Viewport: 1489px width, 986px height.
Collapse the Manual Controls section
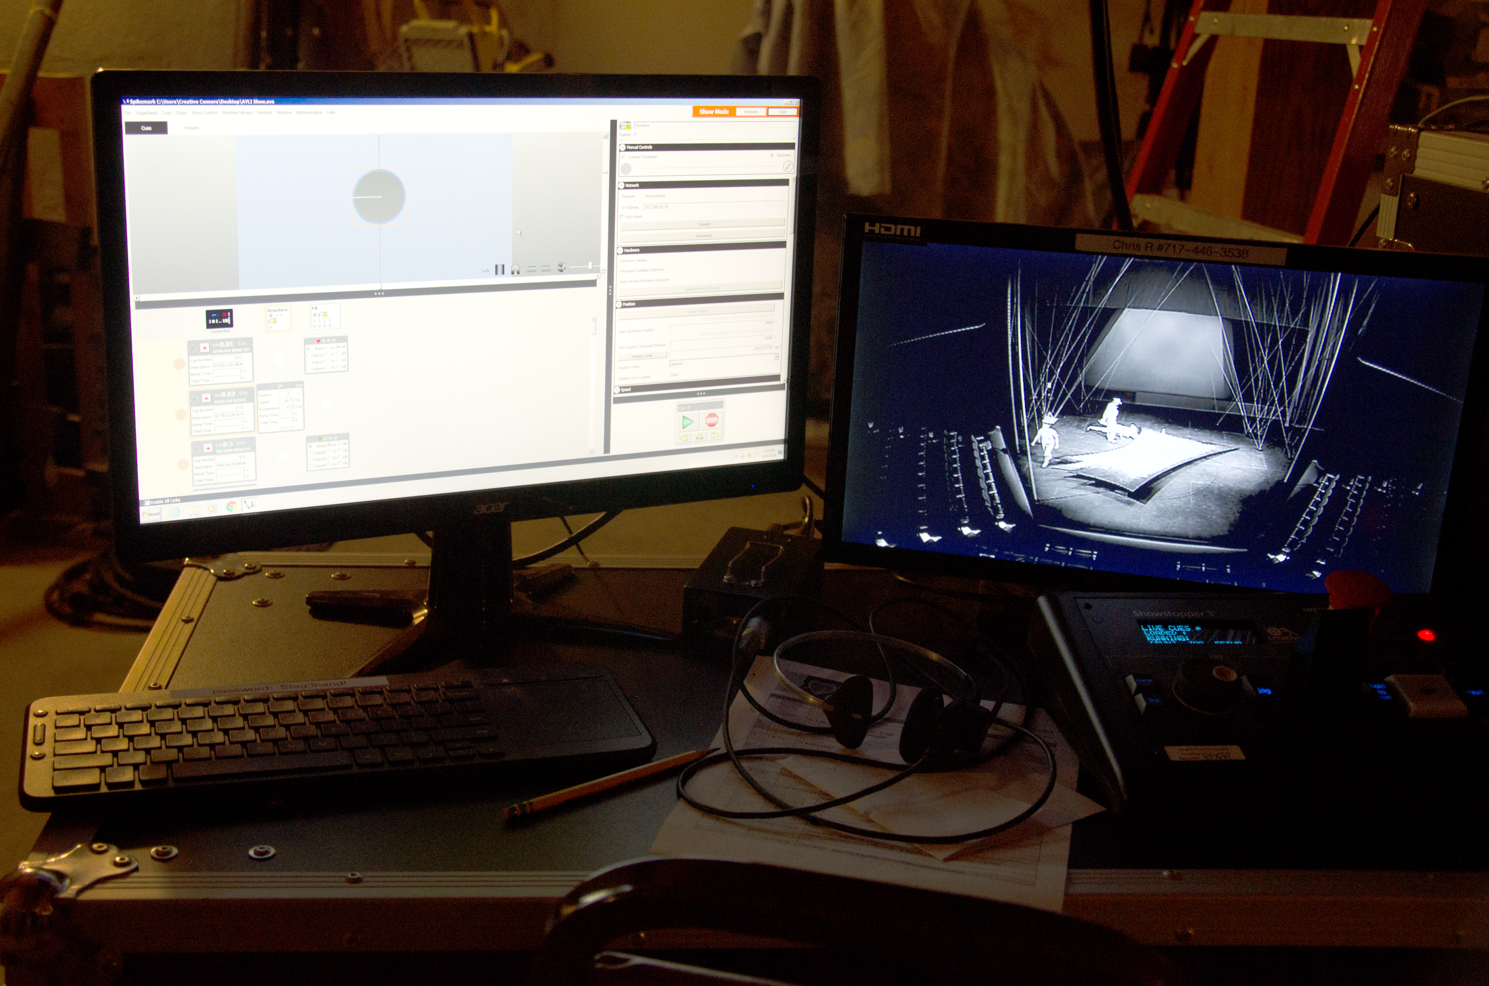(x=623, y=147)
